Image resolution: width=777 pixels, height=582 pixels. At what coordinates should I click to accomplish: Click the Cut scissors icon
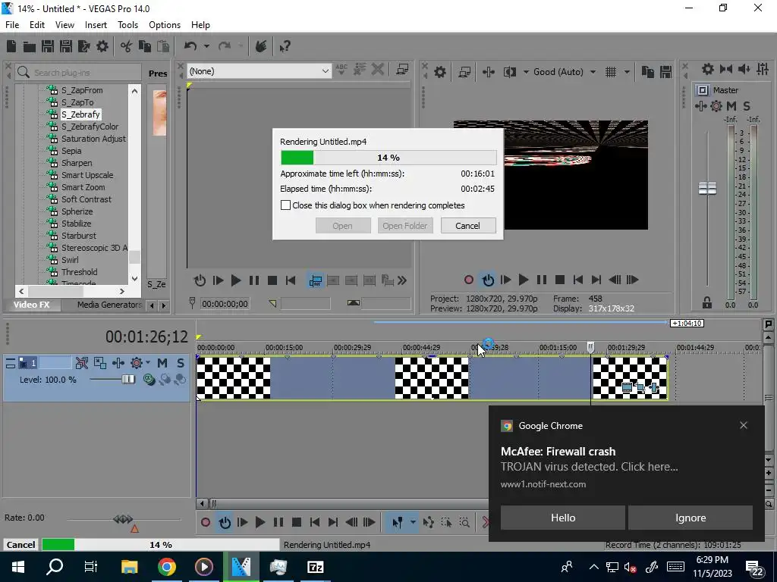coord(127,46)
